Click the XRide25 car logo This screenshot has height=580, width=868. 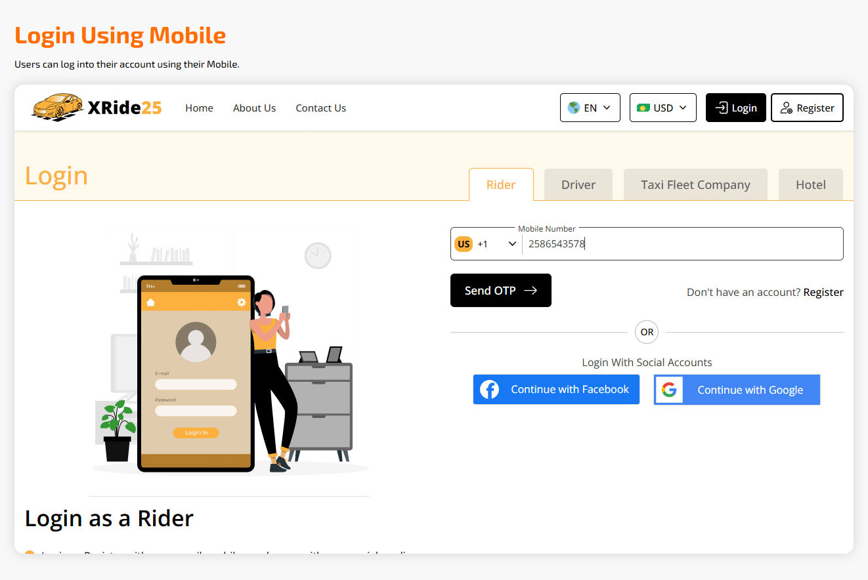click(57, 107)
